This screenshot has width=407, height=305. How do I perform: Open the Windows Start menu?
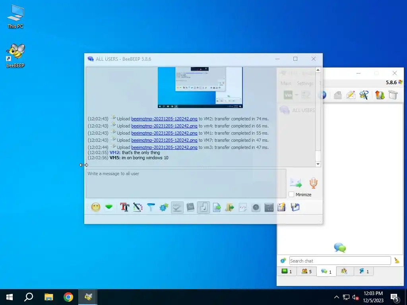tap(10, 297)
